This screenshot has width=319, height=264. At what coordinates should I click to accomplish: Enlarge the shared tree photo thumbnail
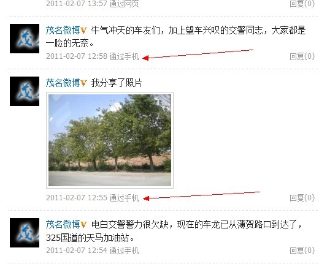(x=110, y=140)
